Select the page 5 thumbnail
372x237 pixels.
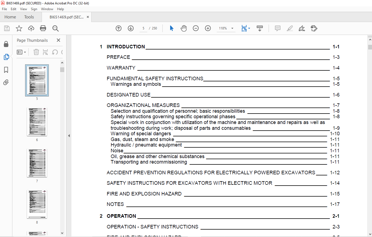coord(37,81)
